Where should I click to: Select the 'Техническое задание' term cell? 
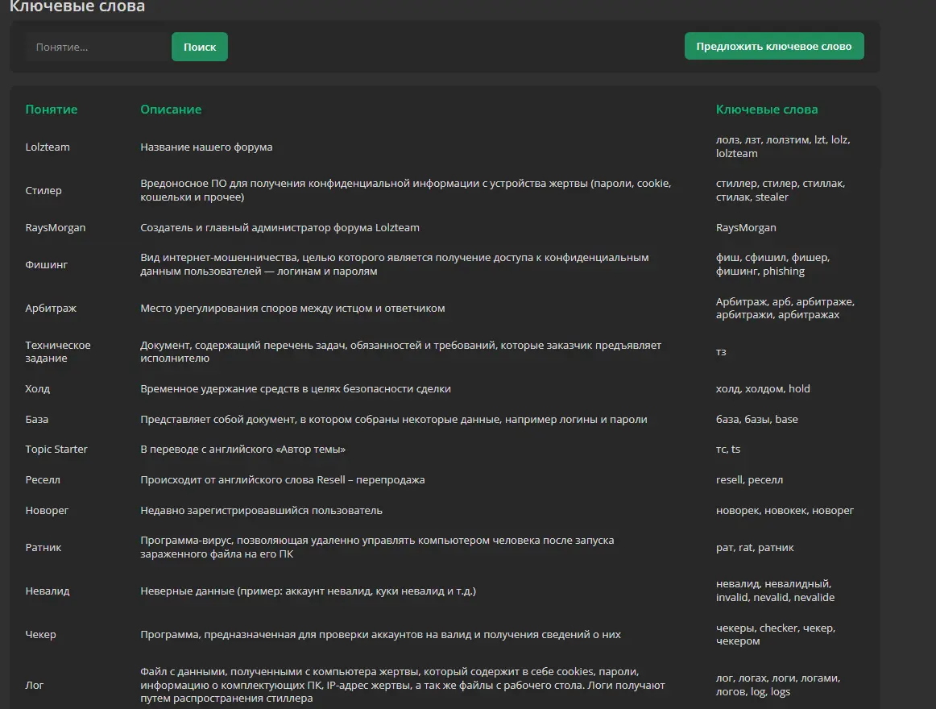coord(58,352)
